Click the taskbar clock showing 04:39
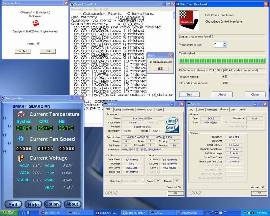 click(x=261, y=213)
